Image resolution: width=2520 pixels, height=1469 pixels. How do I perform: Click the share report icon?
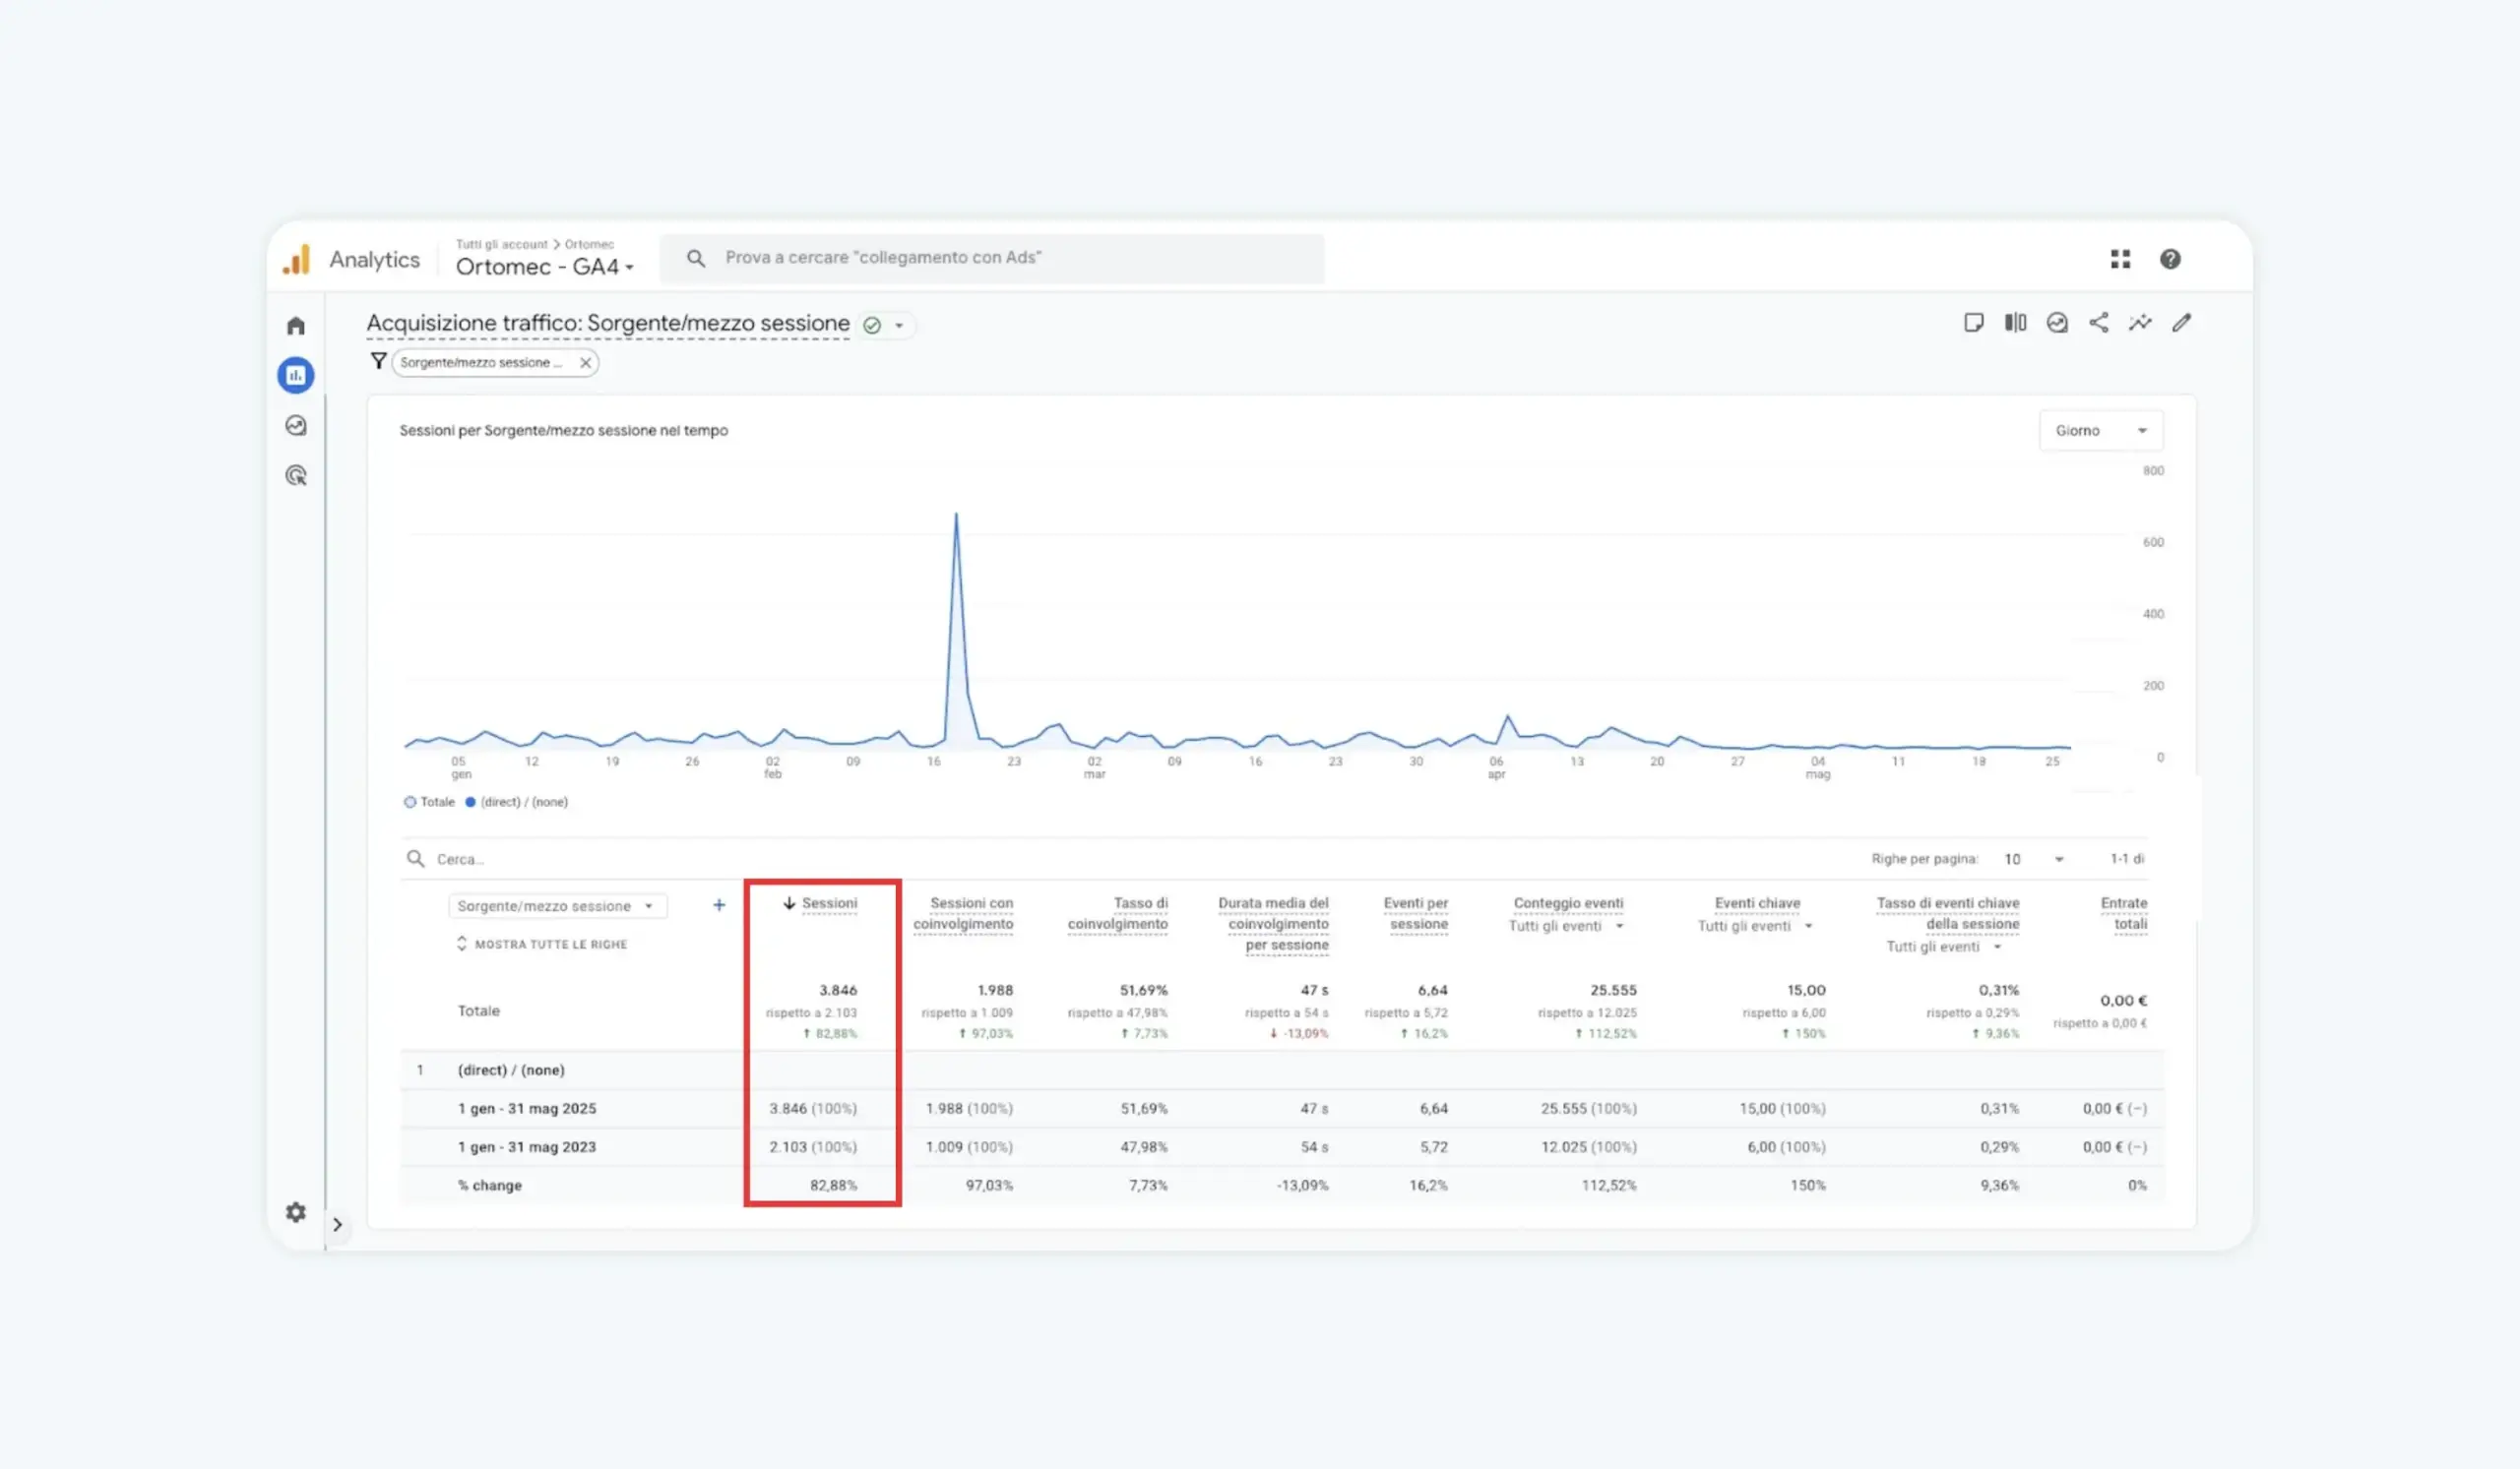[2099, 323]
